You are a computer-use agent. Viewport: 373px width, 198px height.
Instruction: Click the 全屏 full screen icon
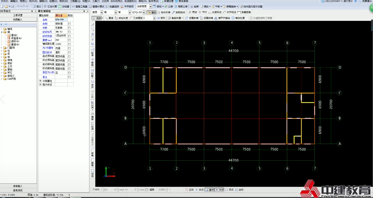point(194,6)
